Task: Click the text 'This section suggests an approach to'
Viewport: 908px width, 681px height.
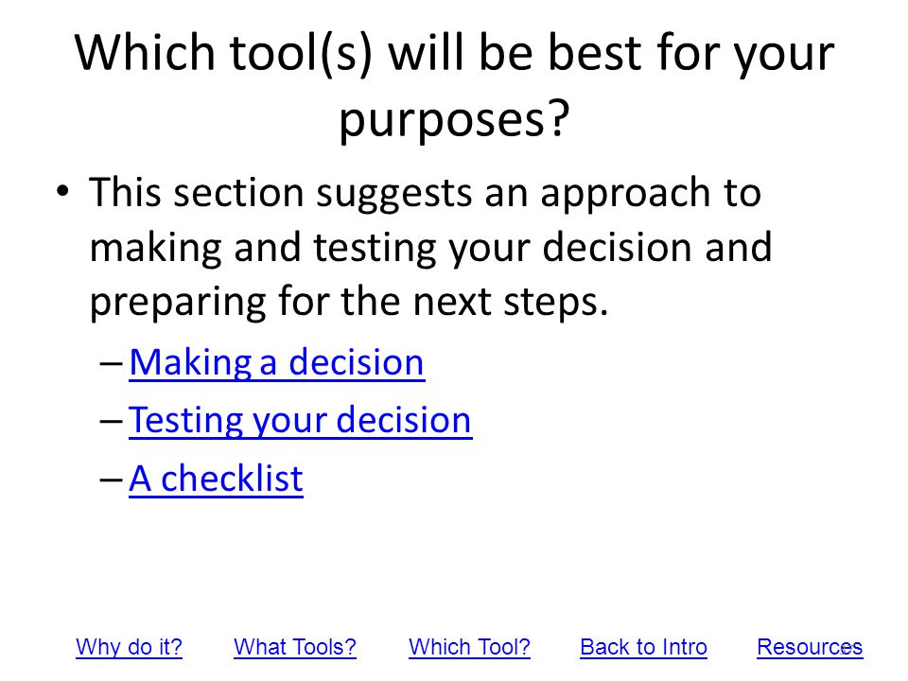Action: click(425, 193)
